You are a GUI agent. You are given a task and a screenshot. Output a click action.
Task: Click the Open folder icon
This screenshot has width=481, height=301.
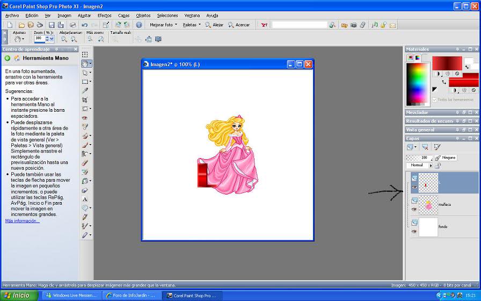(21, 25)
